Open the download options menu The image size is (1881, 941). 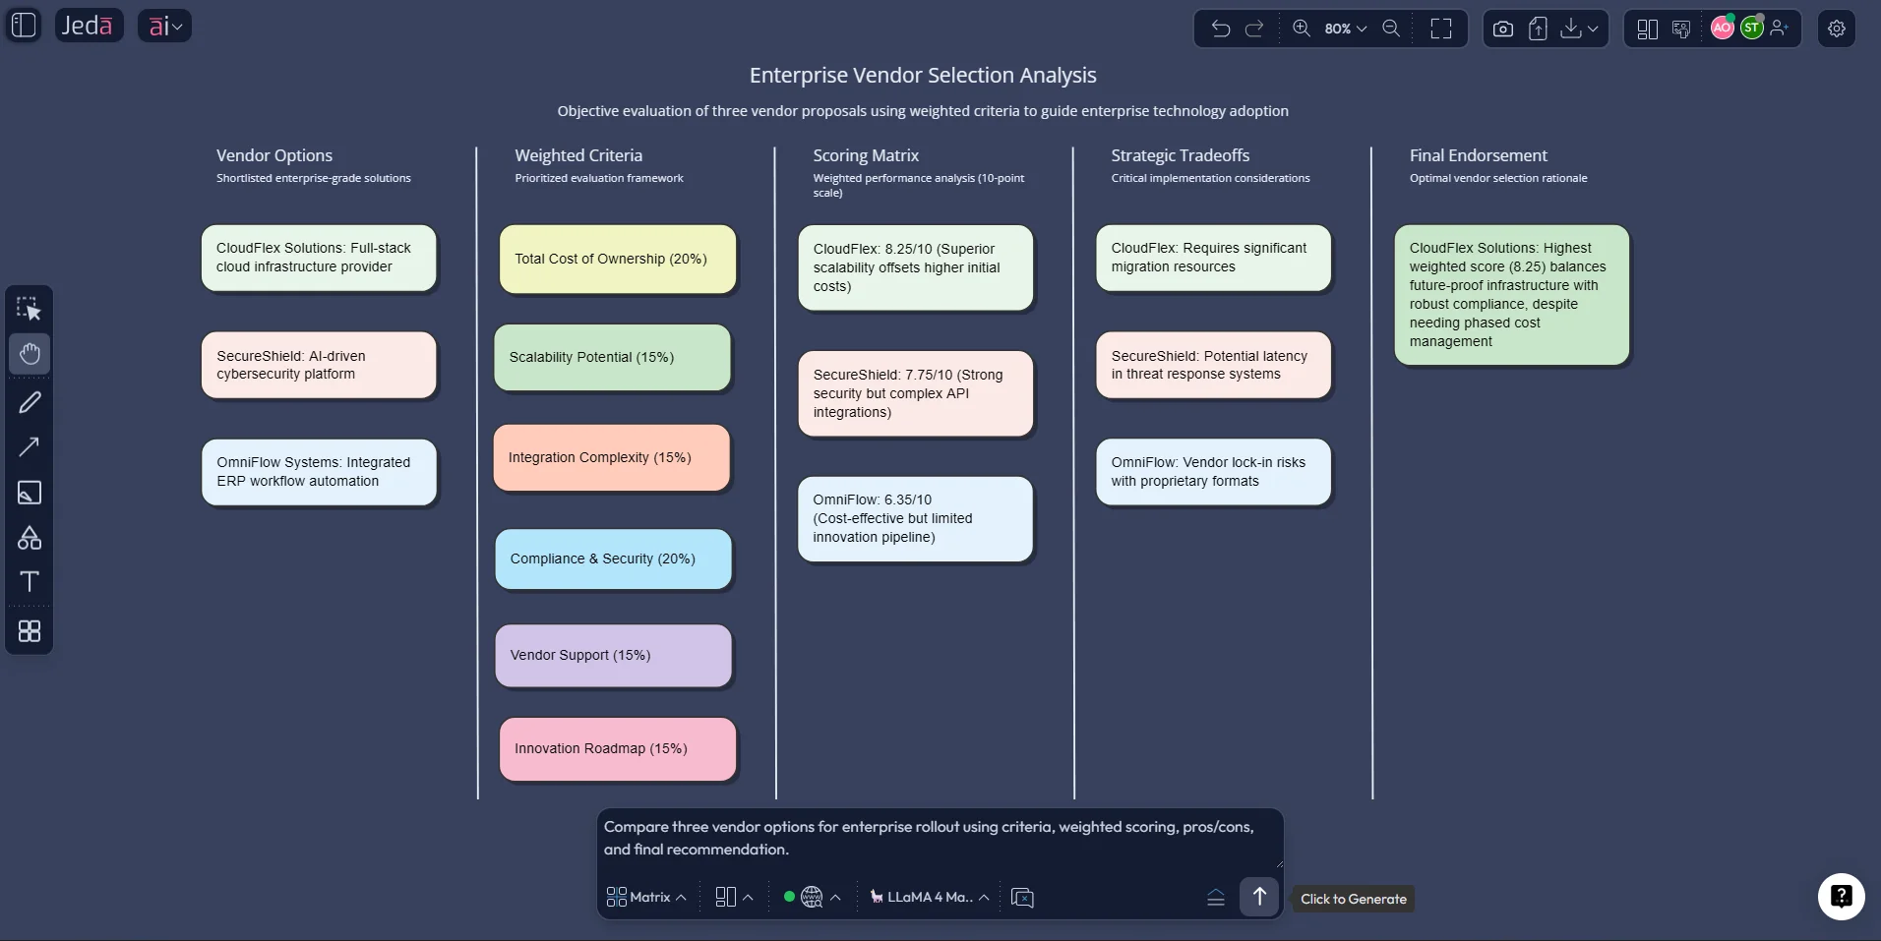pyautogui.click(x=1579, y=29)
